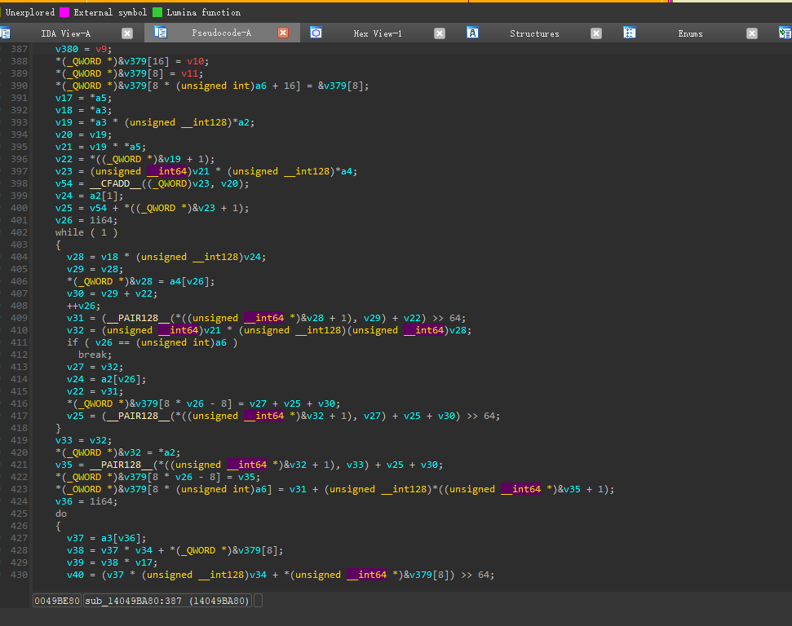Switch to the IDA View-A tab
This screenshot has width=792, height=626.
tap(66, 33)
